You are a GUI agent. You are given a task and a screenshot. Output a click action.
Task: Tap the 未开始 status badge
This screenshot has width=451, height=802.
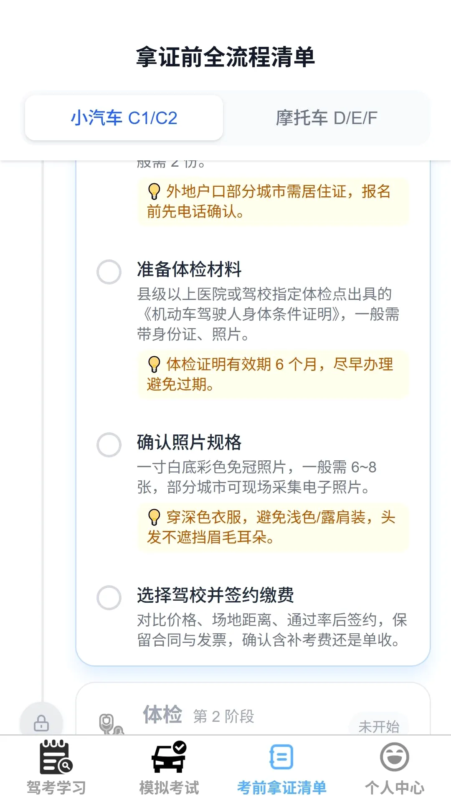[379, 726]
